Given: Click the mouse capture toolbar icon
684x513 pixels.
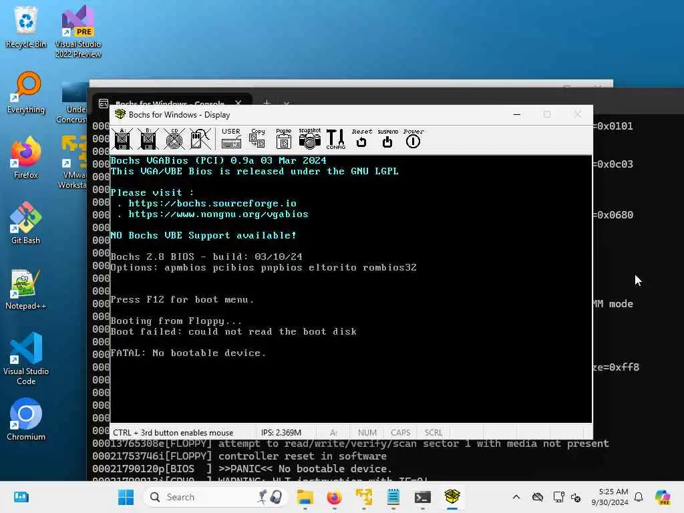Looking at the screenshot, I should [200, 139].
